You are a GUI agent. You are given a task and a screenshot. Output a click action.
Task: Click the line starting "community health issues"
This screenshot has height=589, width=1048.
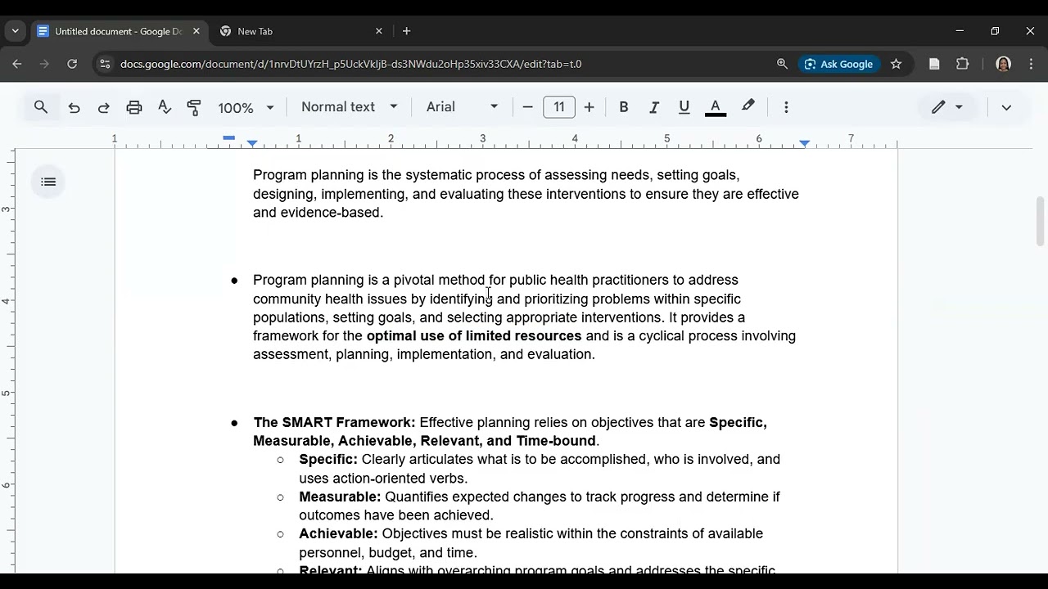coord(497,299)
